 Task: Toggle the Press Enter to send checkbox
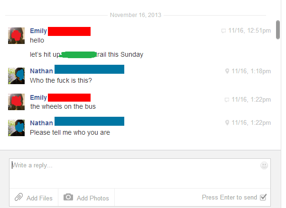coord(263,197)
